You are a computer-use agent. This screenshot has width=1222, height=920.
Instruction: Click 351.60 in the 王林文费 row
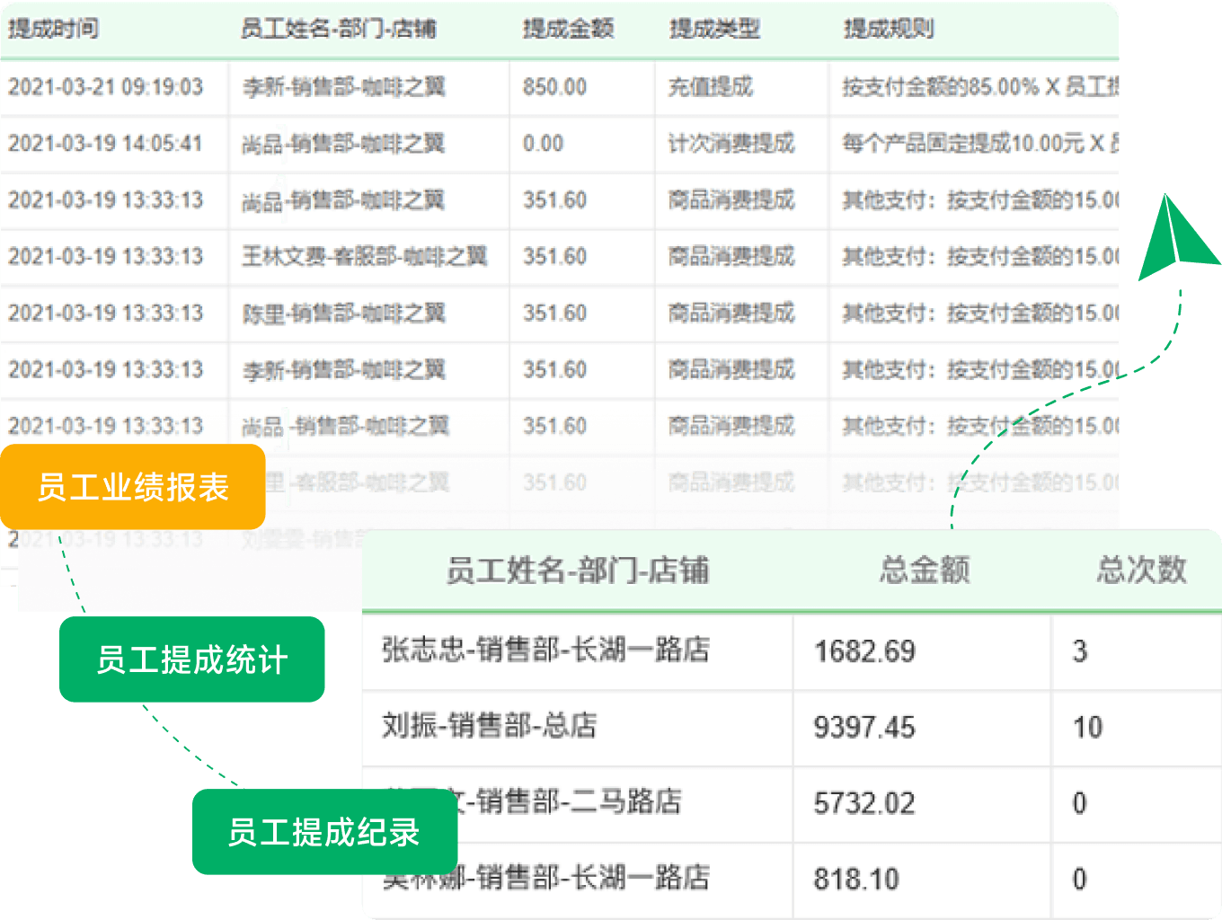point(555,257)
